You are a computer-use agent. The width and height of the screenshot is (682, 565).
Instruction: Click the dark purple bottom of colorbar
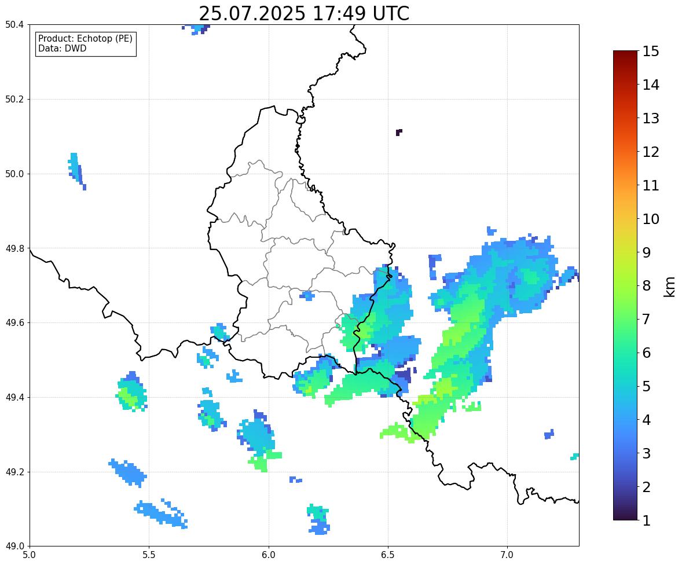pos(625,516)
